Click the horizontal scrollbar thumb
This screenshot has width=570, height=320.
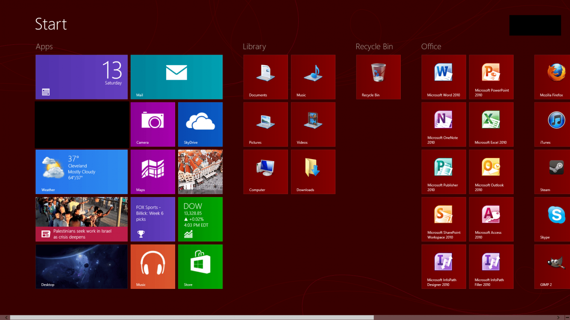[192, 317]
